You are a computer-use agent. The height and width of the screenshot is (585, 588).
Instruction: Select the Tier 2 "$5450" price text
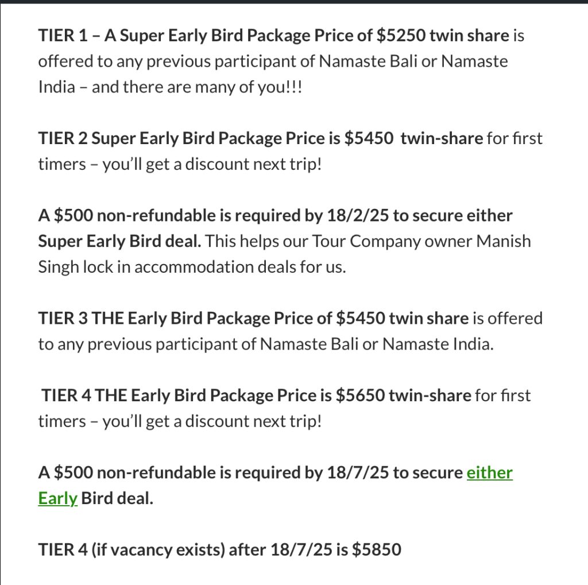[x=369, y=138]
